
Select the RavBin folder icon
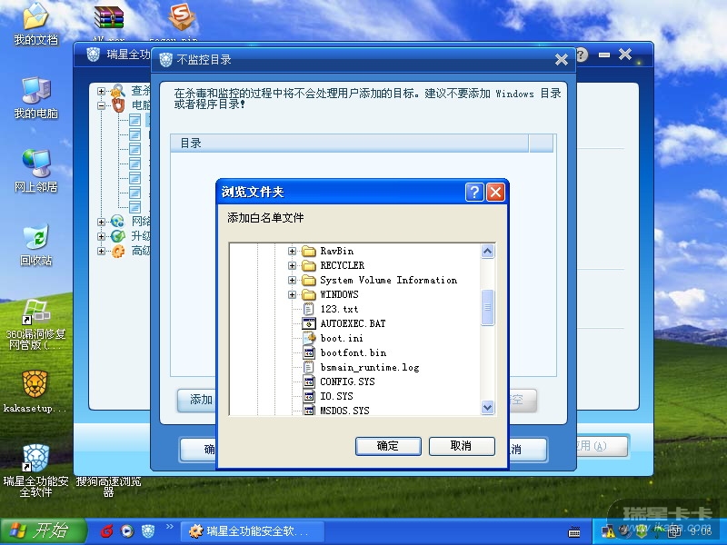pyautogui.click(x=309, y=252)
